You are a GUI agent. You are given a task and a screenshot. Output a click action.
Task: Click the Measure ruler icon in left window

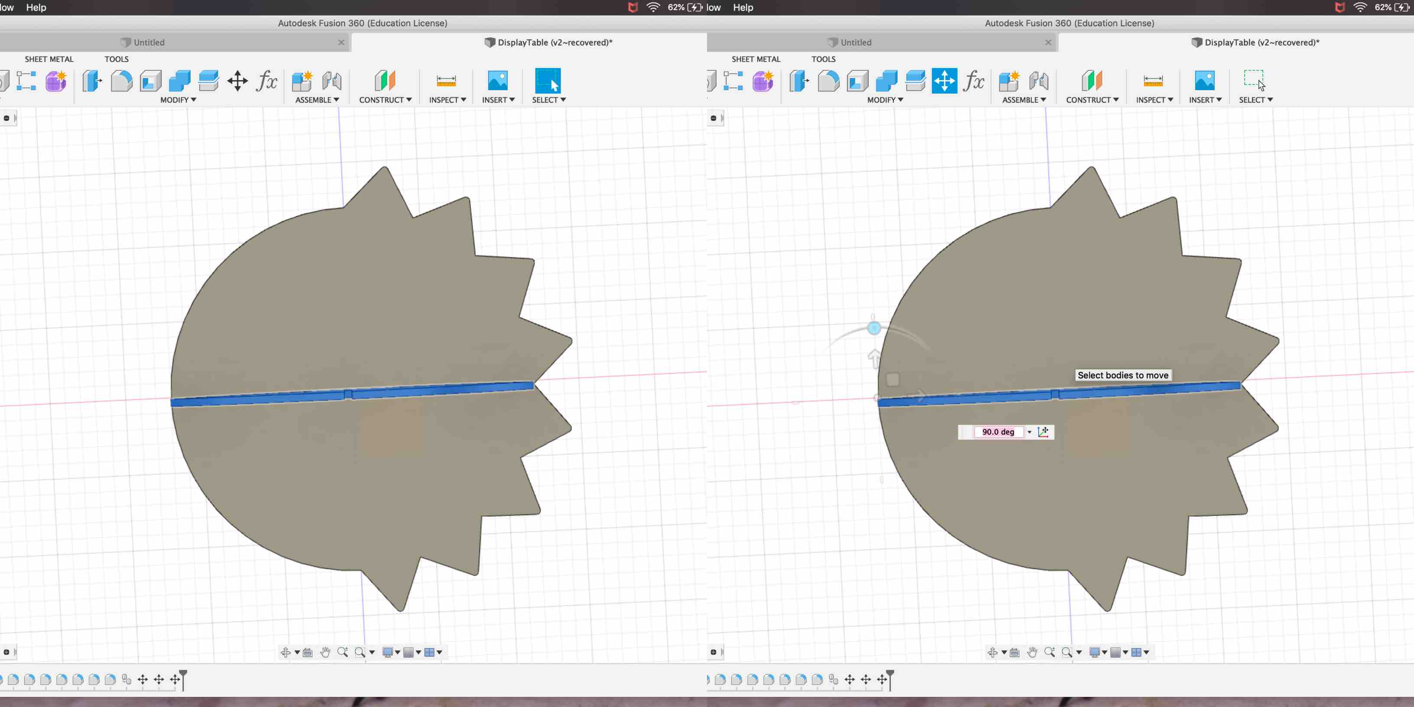pos(446,81)
